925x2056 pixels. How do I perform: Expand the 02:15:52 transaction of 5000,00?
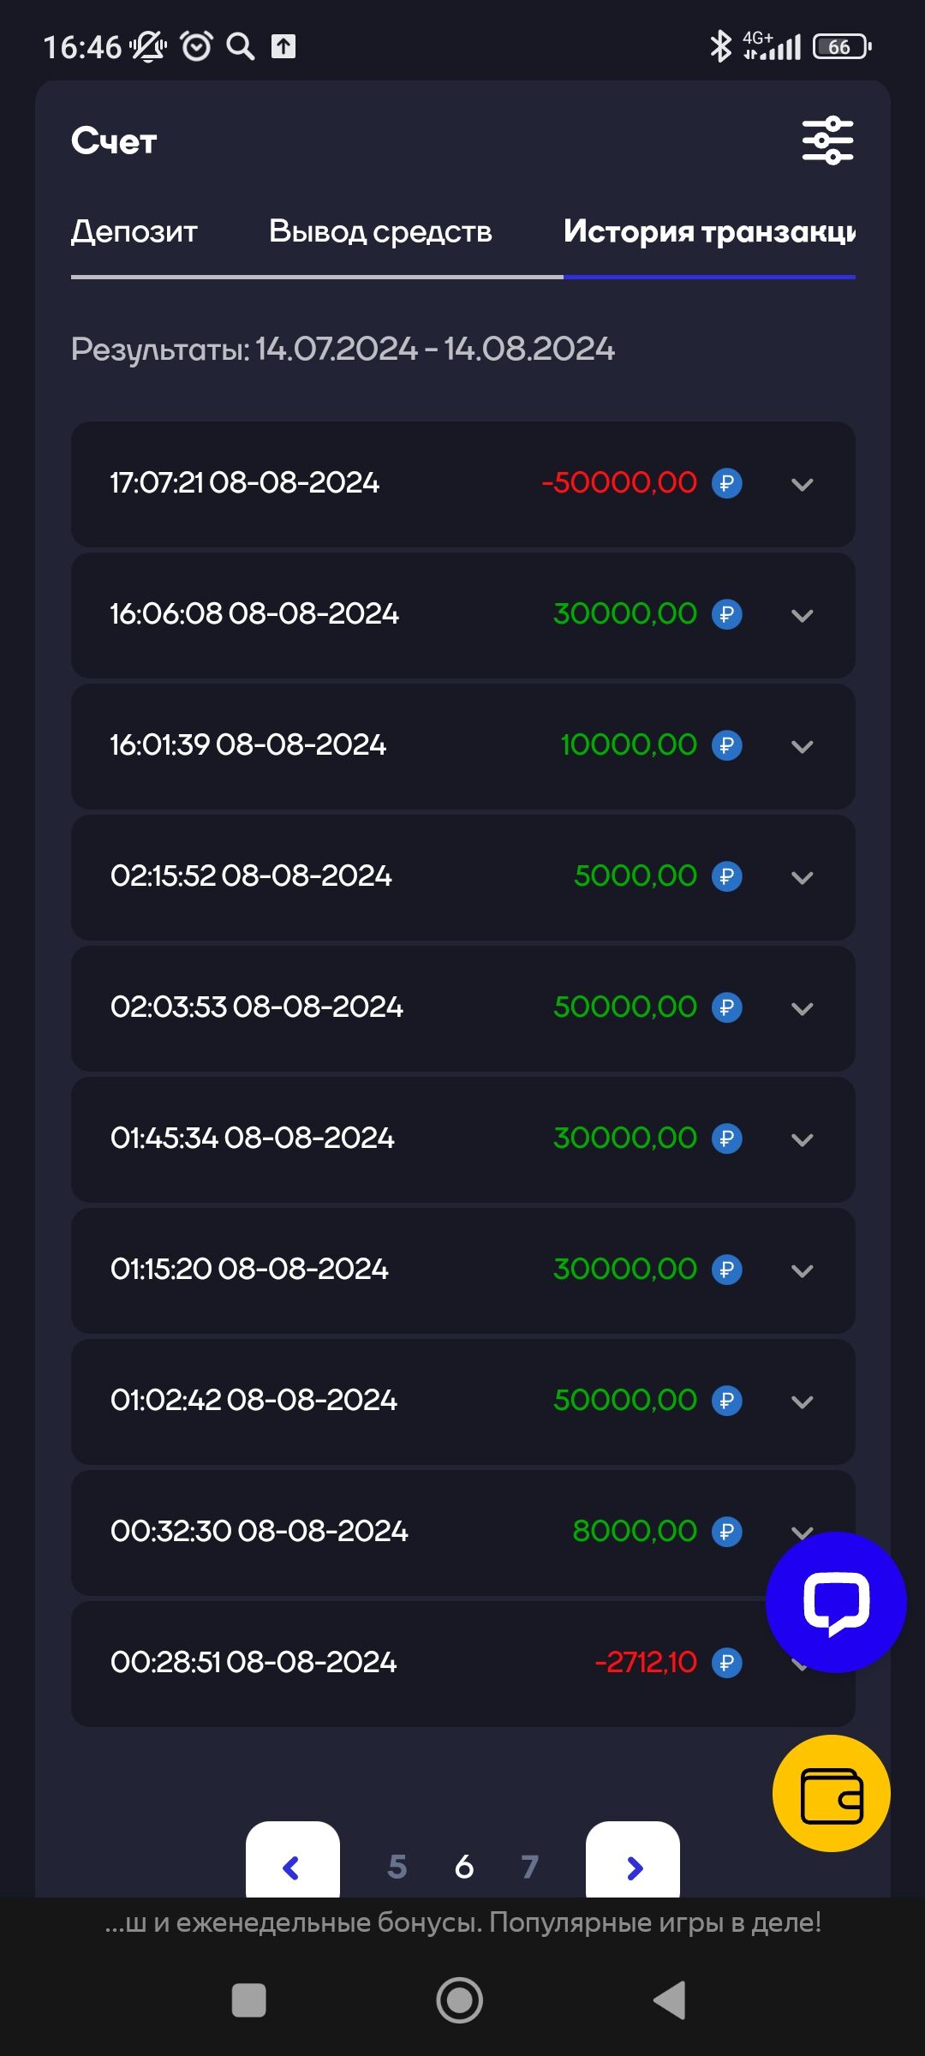(802, 877)
